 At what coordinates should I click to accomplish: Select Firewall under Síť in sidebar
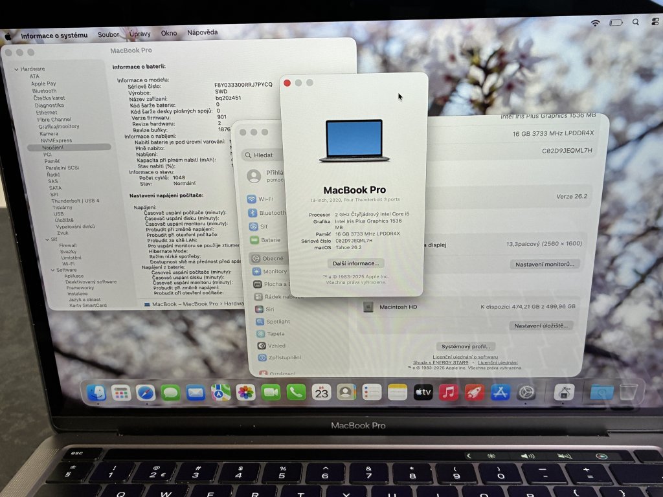(x=67, y=245)
